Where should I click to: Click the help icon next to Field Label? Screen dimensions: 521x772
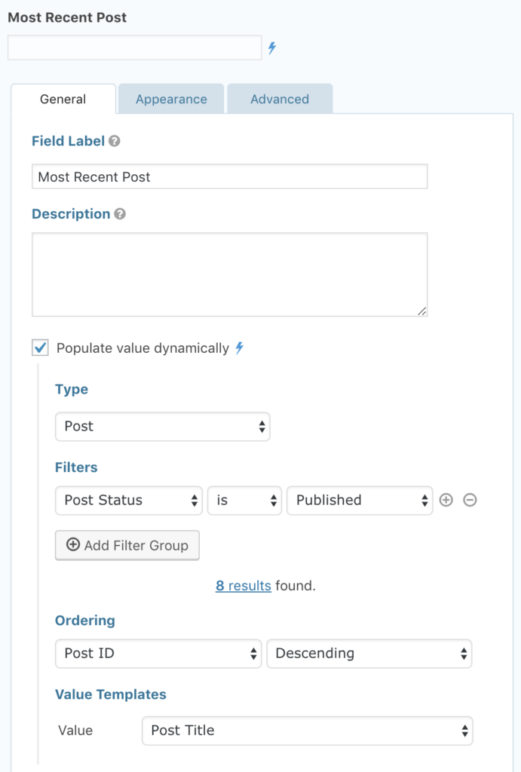(115, 141)
